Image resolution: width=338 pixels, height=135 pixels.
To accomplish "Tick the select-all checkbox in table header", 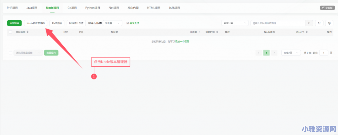I will 11,32.
